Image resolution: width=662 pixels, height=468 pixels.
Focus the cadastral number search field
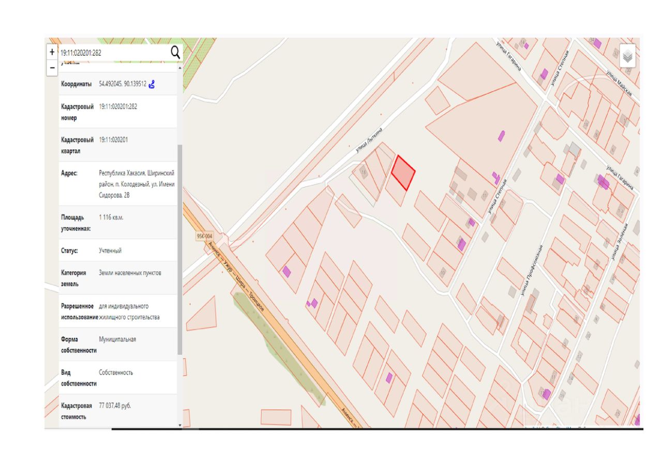(x=114, y=52)
